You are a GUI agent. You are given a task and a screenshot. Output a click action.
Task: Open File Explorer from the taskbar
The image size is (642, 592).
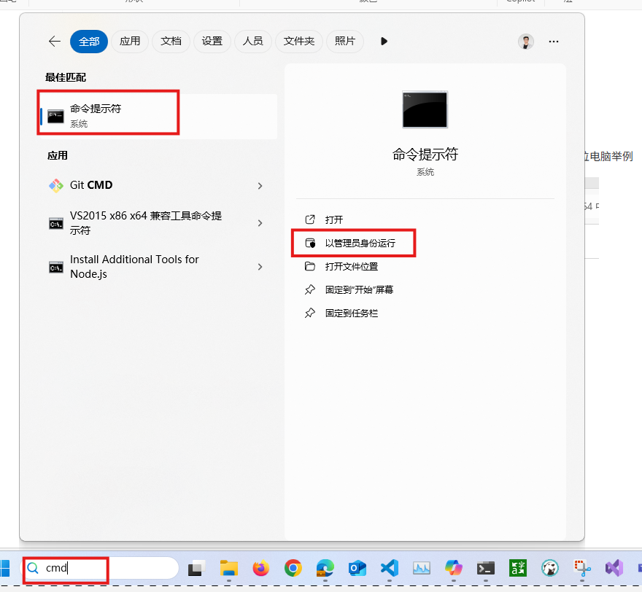229,568
